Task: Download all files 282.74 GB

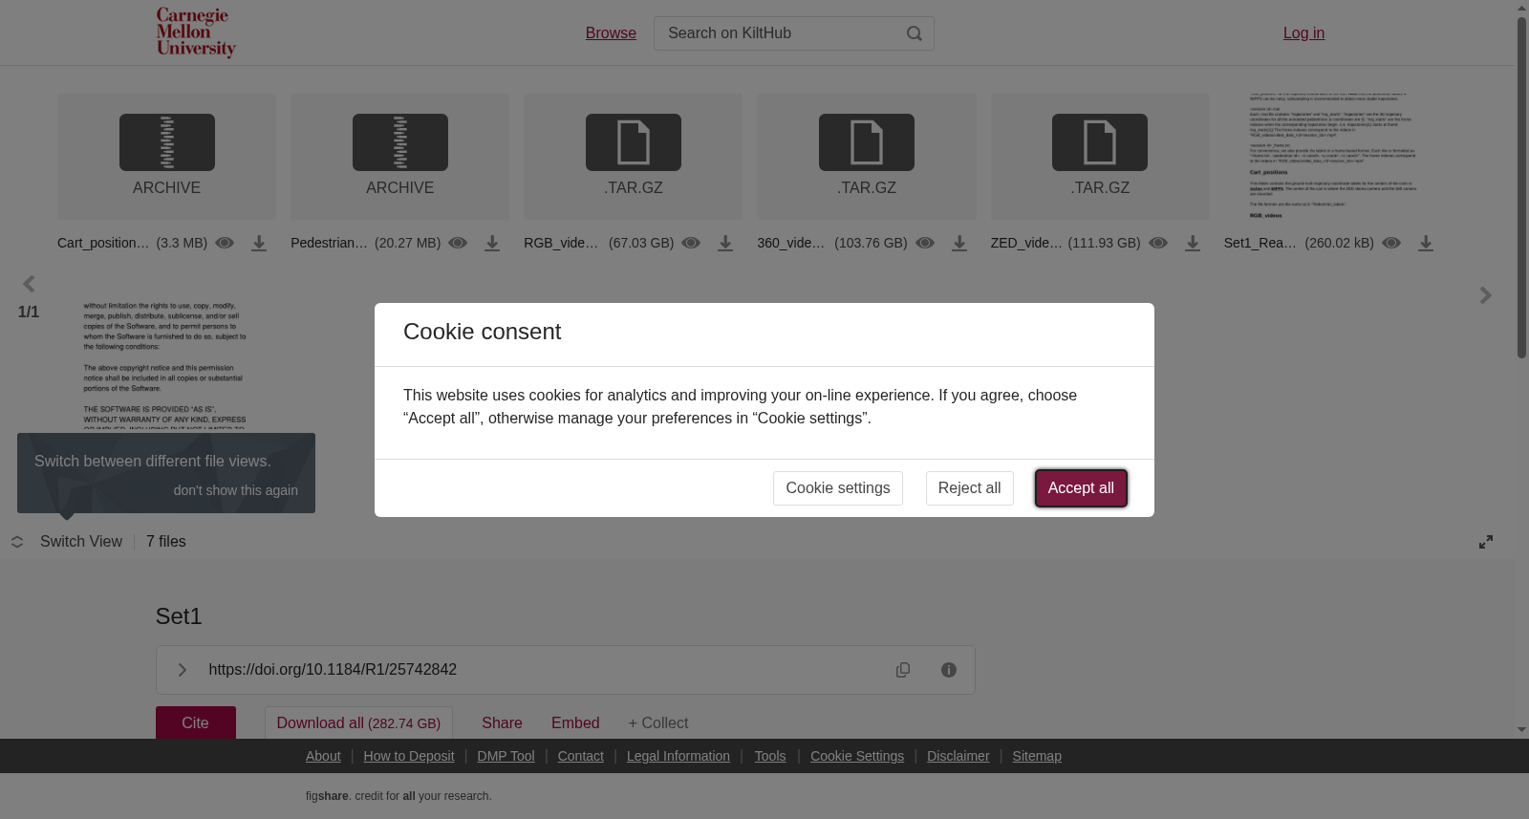Action: click(x=358, y=723)
